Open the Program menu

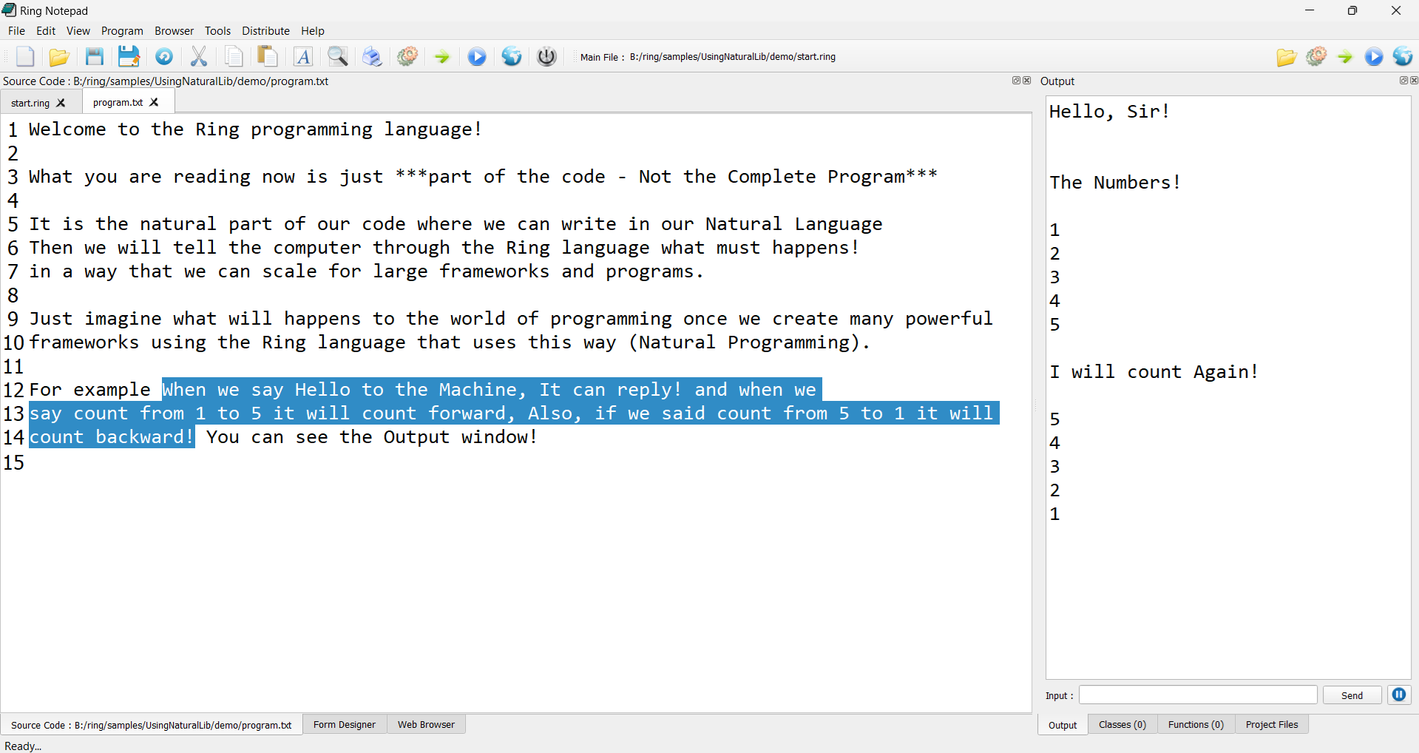(122, 30)
